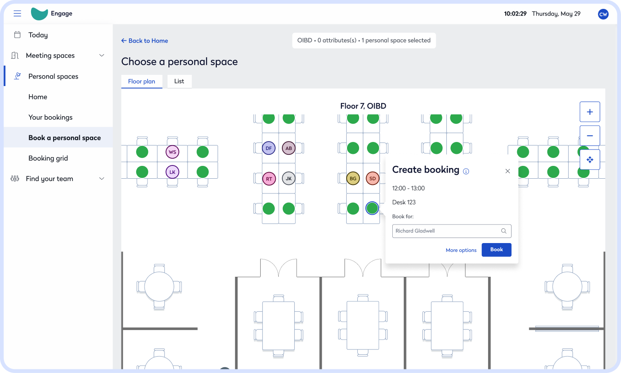The image size is (621, 373).
Task: Click the search icon in the Book for field
Action: pos(504,231)
